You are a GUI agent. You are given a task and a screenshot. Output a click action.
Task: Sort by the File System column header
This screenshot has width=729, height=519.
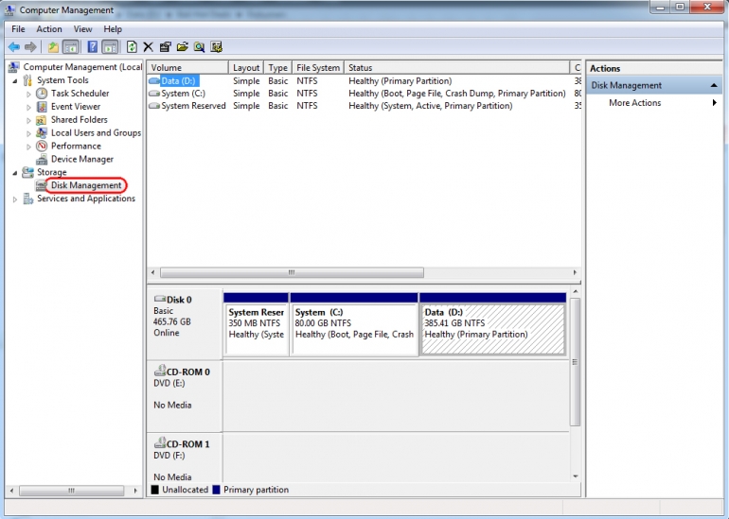[x=318, y=67]
